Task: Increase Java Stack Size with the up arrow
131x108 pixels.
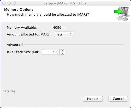Action: pyautogui.click(x=62, y=51)
